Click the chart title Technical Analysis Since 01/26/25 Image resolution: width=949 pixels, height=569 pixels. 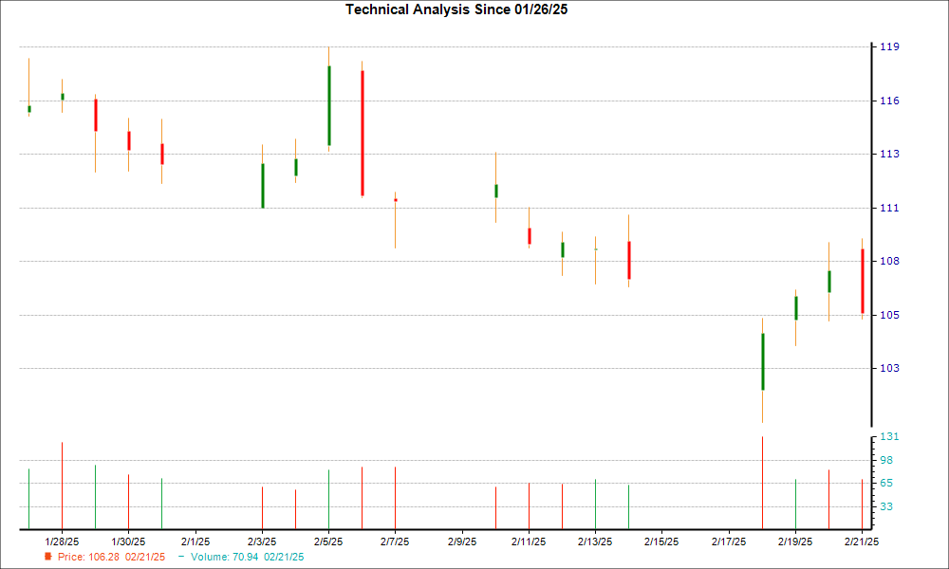point(456,10)
